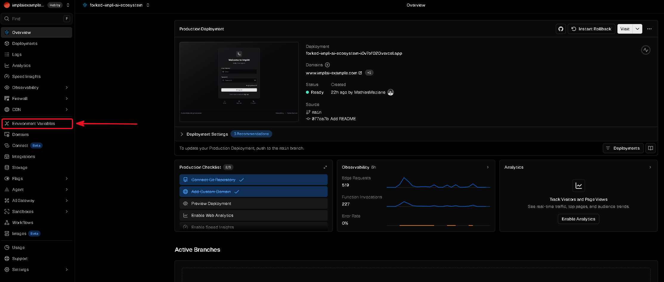
Task: Open Environment Variables page
Action: [37, 123]
